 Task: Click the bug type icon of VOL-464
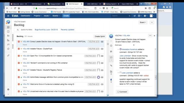pos(19,41)
